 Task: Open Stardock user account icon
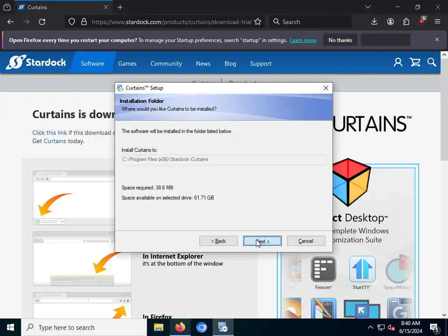point(398,62)
